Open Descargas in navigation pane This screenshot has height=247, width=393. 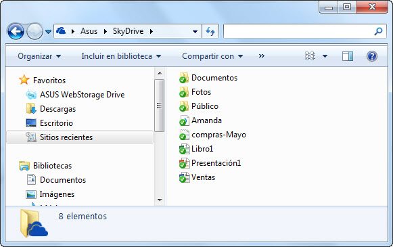[57, 109]
